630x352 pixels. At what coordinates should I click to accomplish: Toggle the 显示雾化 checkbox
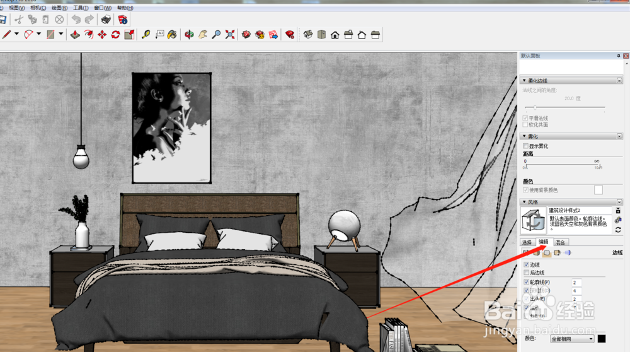coord(525,146)
